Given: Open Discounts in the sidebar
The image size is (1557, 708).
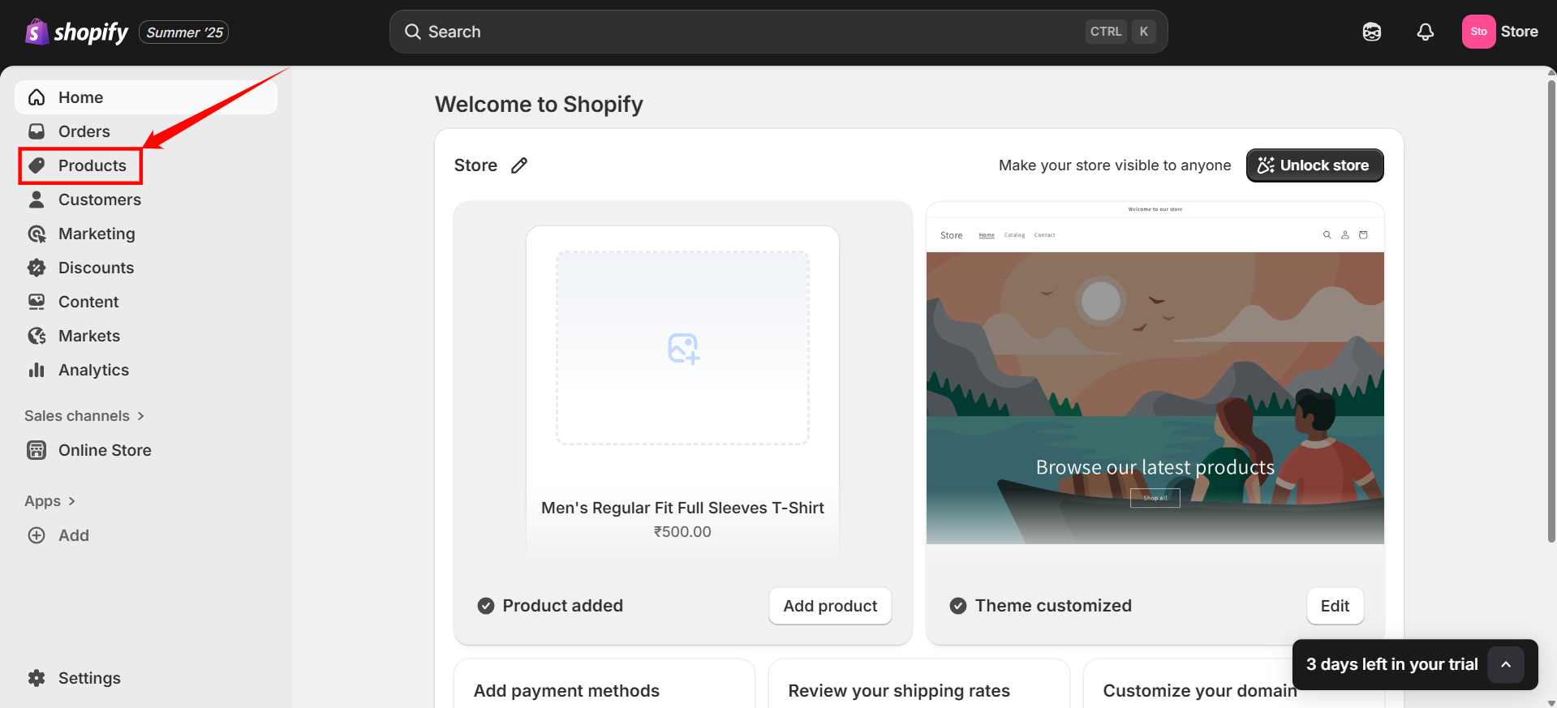Looking at the screenshot, I should pos(146,268).
